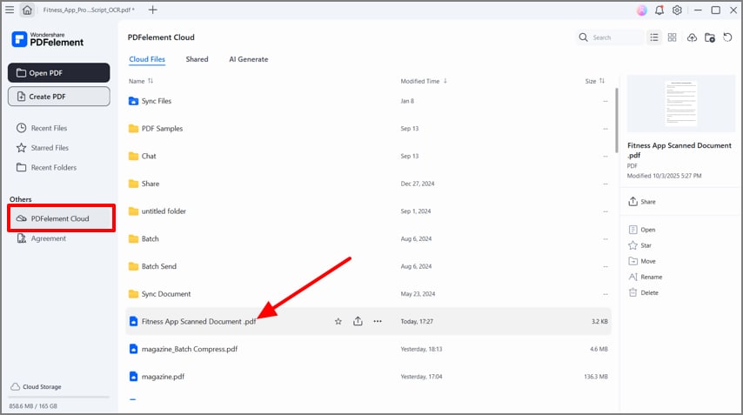Open the Batch Send folder
Viewport: 743px width, 415px height.
coord(368,266)
